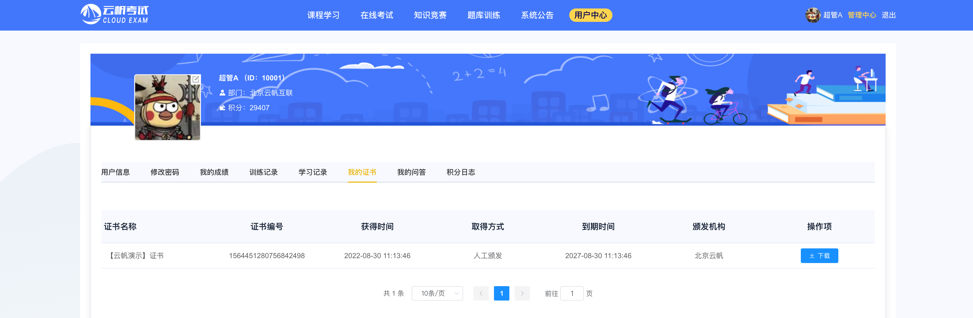Open 系统公告 menu item

click(x=537, y=15)
